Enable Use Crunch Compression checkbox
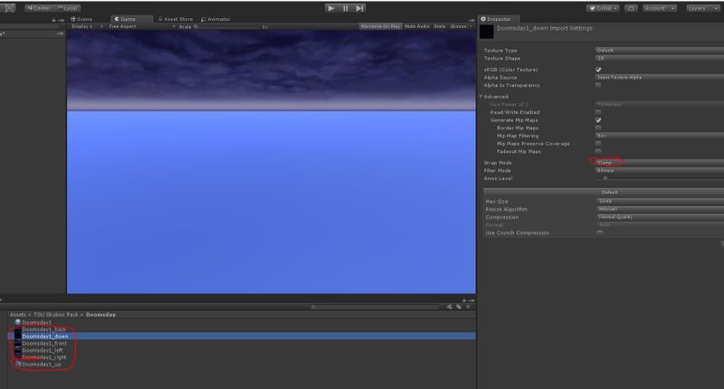This screenshot has height=389, width=724. point(600,233)
